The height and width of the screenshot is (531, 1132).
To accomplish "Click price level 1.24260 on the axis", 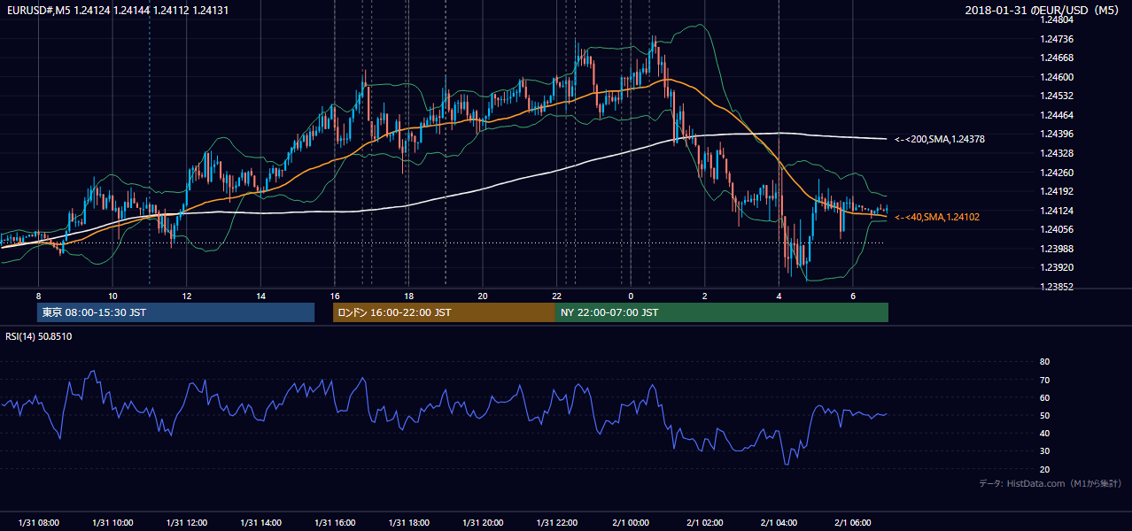I will click(x=1057, y=173).
